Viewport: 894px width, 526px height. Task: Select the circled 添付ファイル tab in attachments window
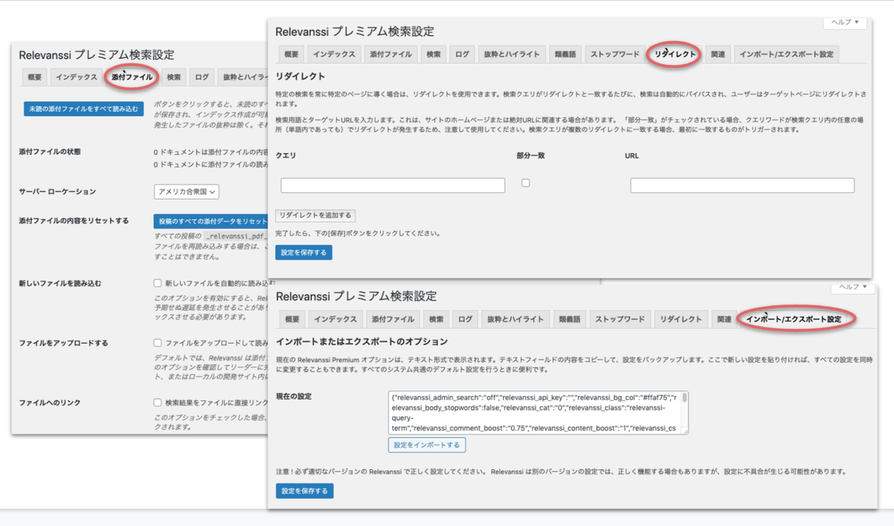pyautogui.click(x=131, y=77)
